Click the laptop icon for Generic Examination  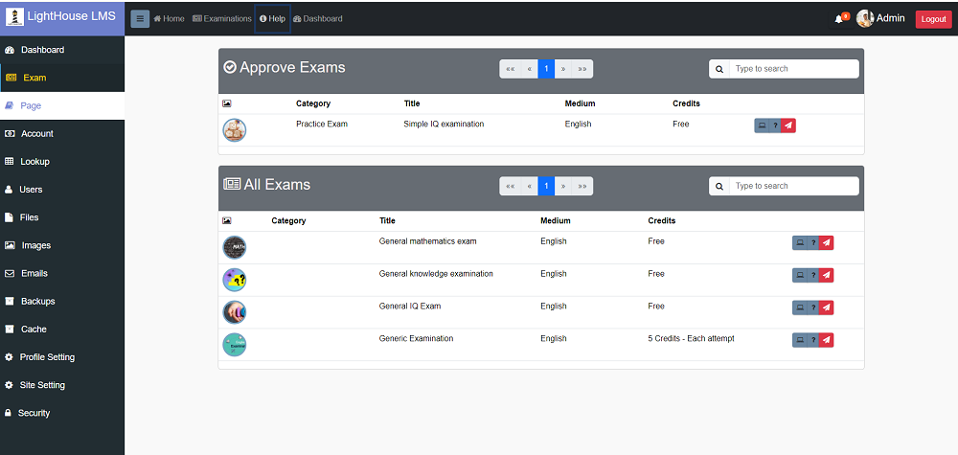(x=800, y=340)
